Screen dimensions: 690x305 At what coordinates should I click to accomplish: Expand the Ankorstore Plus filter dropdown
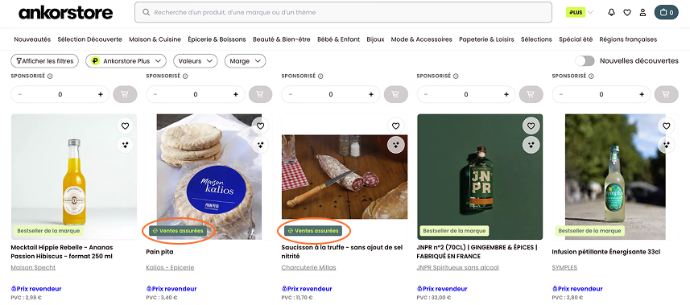[x=126, y=61]
